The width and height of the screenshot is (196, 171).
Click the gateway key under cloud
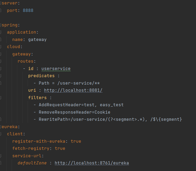[21, 54]
